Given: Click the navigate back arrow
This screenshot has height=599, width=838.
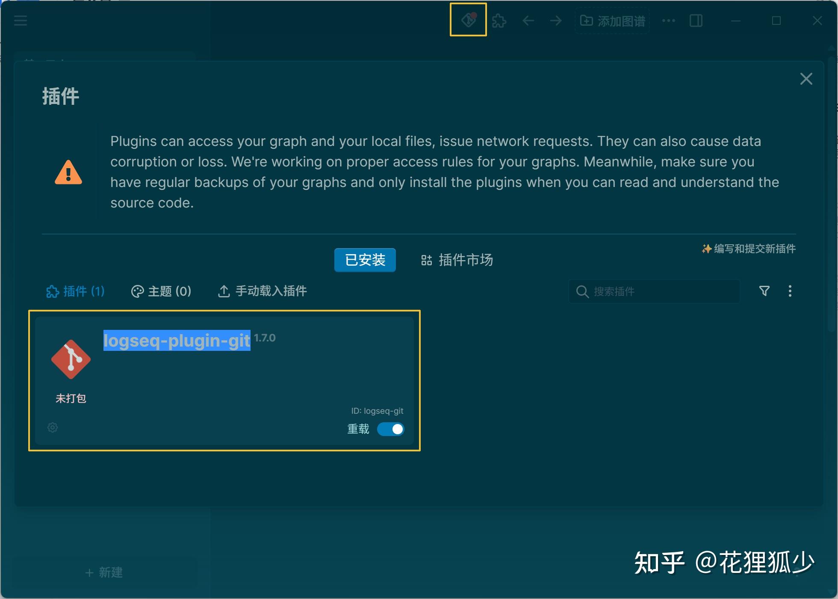Looking at the screenshot, I should [528, 20].
